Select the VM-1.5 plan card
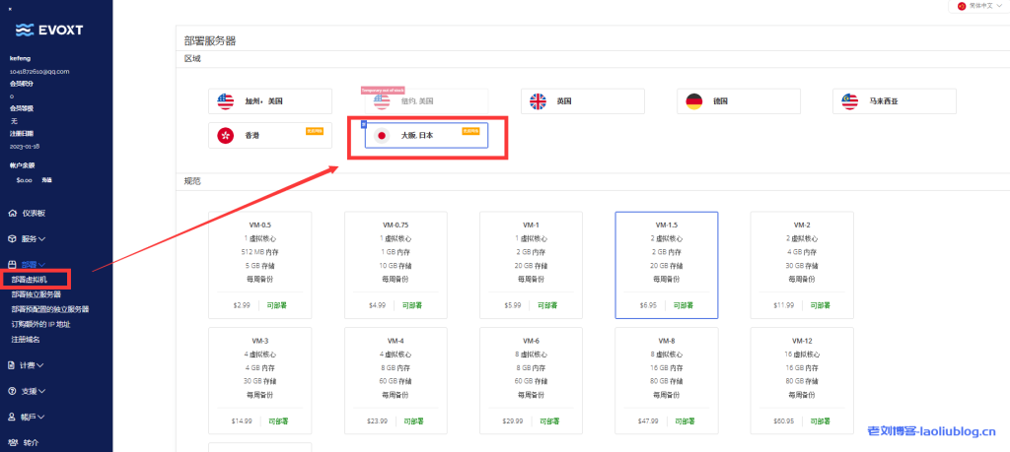The image size is (1010, 452). pos(666,265)
